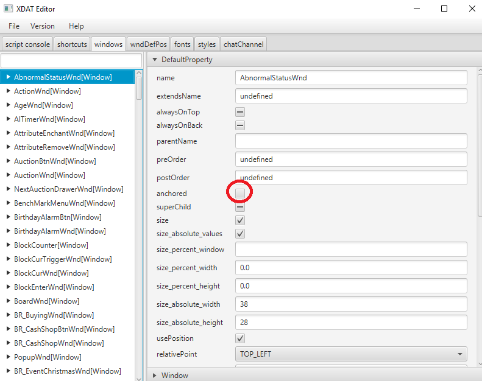
Task: Expand the AITimerWnd tree node arrow
Action: (x=9, y=119)
